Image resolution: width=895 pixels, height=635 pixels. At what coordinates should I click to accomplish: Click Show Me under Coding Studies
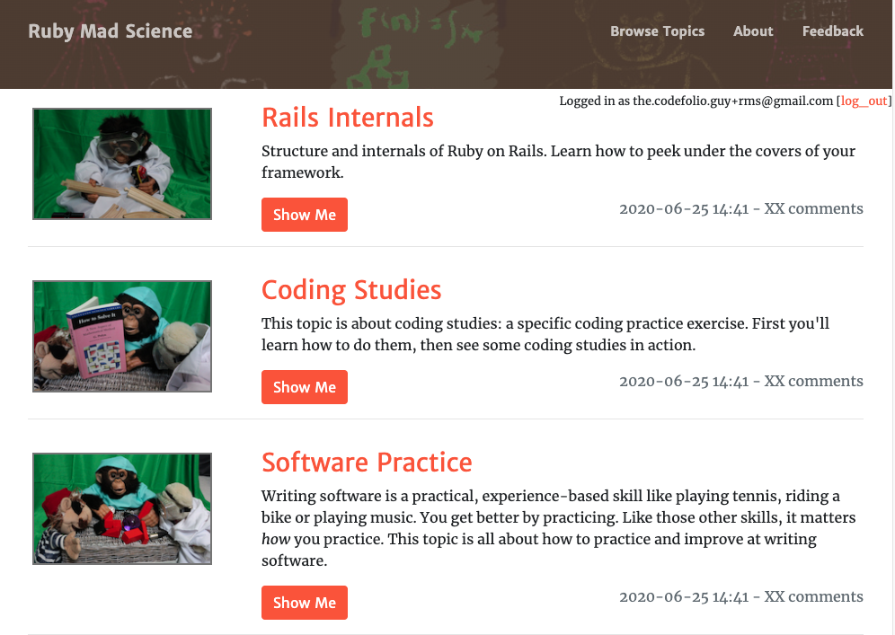point(305,387)
